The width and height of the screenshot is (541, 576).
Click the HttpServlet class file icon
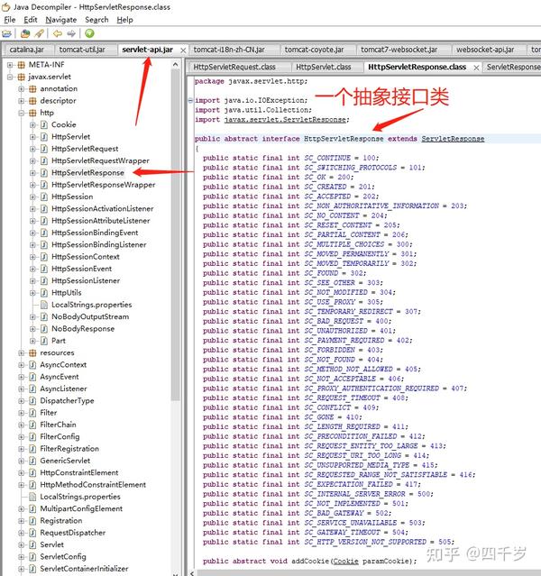coord(44,137)
